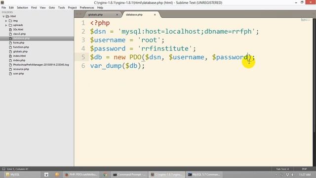Open the orange circular taskbar icon
Screen dimensions: 316x178
[x=57, y=175]
